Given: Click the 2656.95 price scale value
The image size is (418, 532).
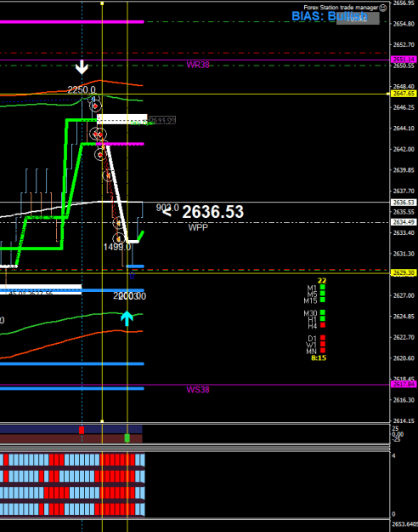Looking at the screenshot, I should click(404, 3).
